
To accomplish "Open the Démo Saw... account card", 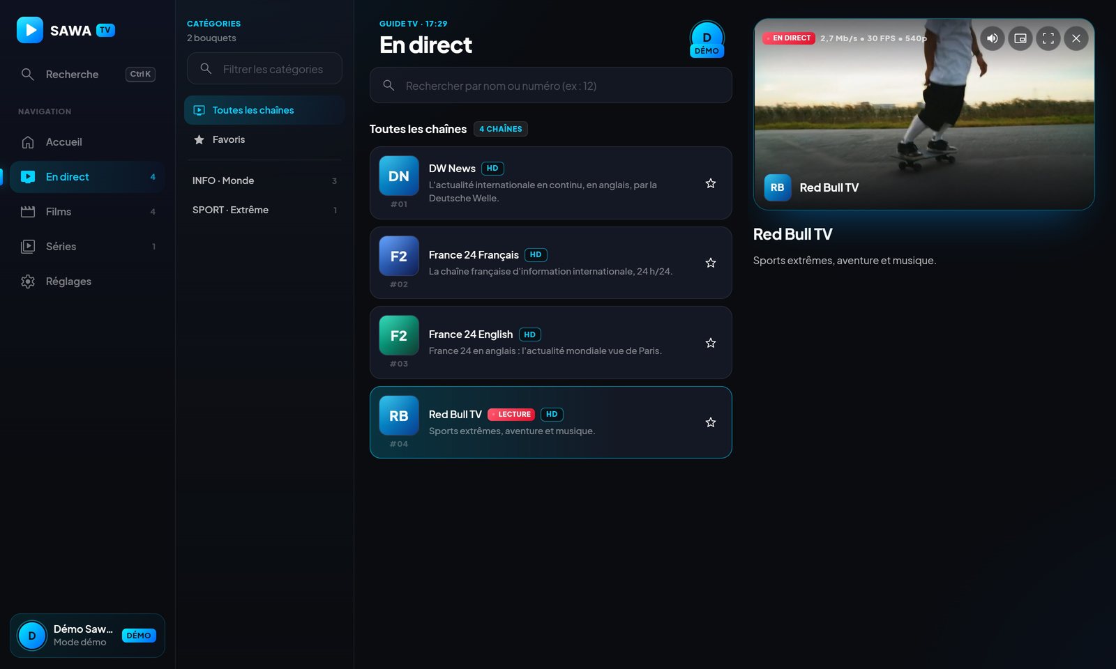I will [87, 636].
